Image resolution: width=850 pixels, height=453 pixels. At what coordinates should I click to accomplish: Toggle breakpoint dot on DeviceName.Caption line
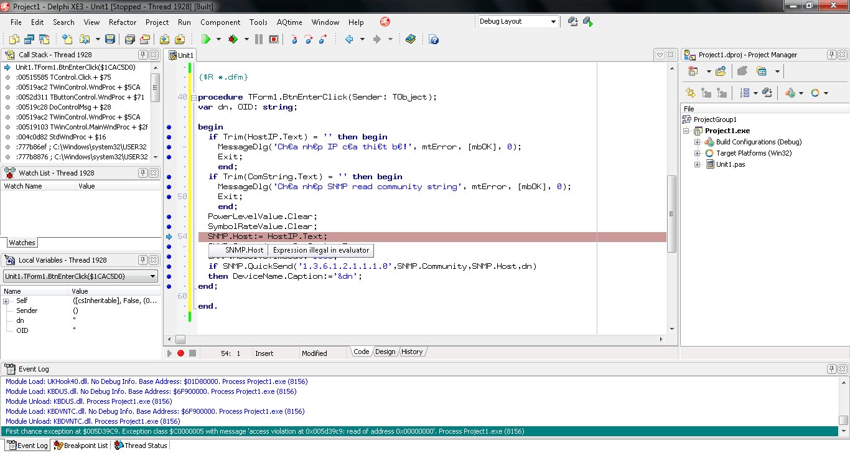pos(169,276)
